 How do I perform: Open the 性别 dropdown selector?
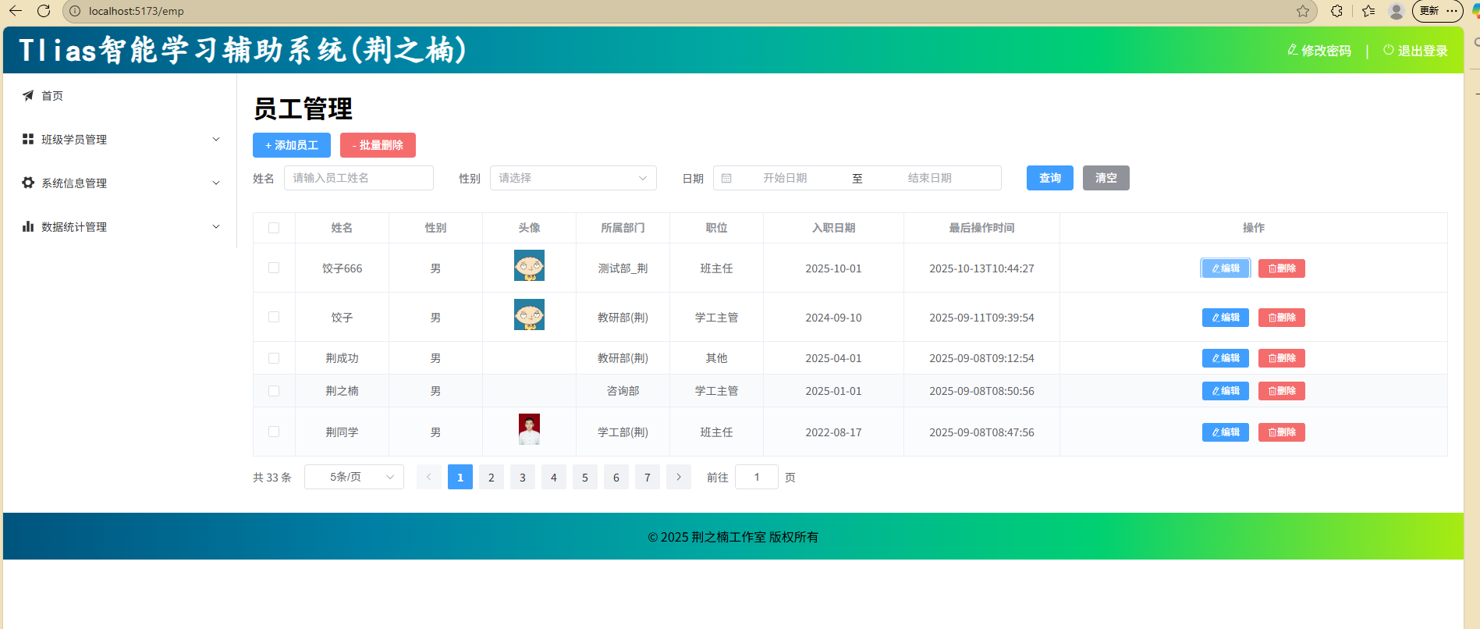click(573, 178)
